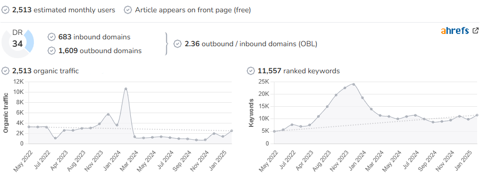This screenshot has height=179, width=483.
Task: Click '1,609 outbound domains' text
Action: [x=100, y=51]
